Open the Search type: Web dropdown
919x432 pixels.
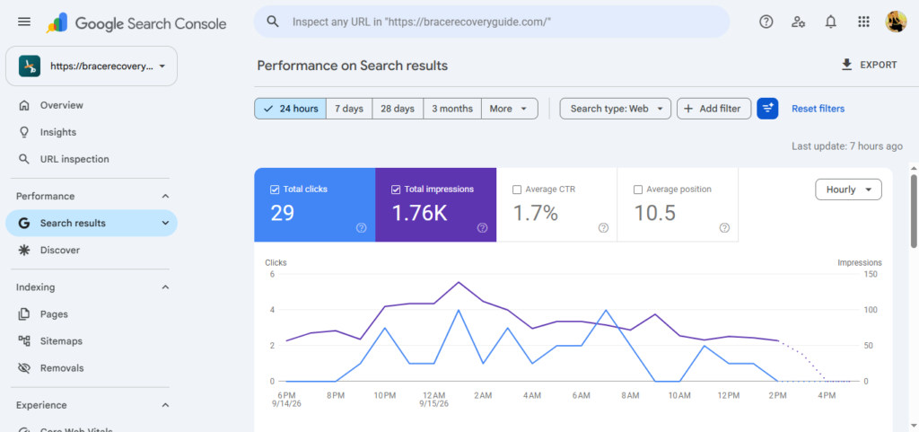[x=616, y=109]
